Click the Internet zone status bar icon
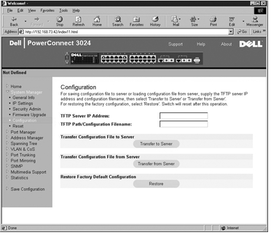This screenshot has width=274, height=238. point(223,228)
